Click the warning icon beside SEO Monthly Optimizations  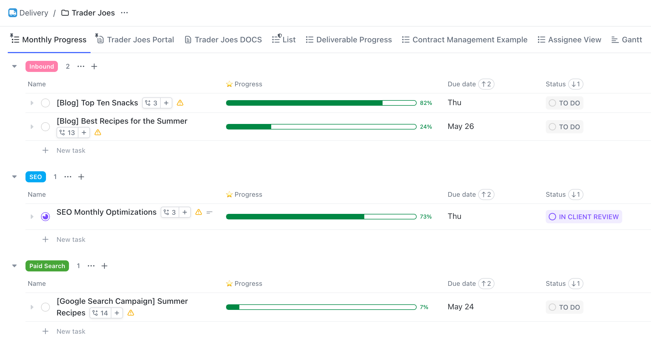[x=198, y=212]
